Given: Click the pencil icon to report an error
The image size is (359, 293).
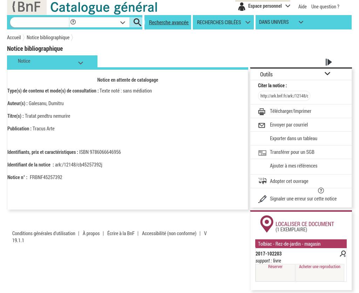Looking at the screenshot, I should 262,199.
